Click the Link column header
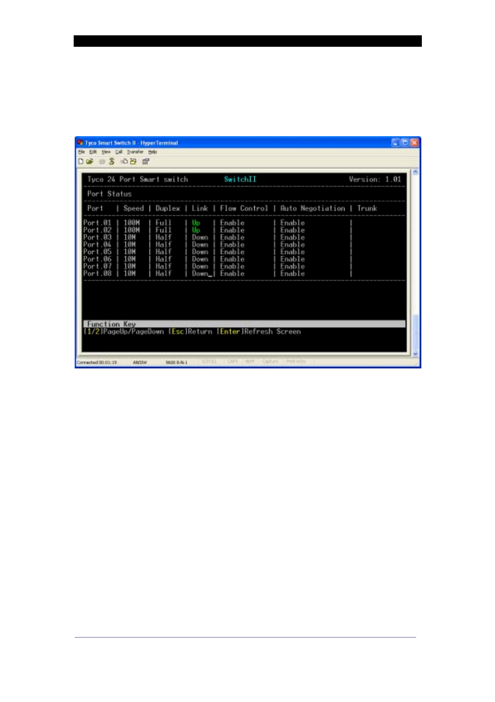This screenshot has width=495, height=702. 200,208
